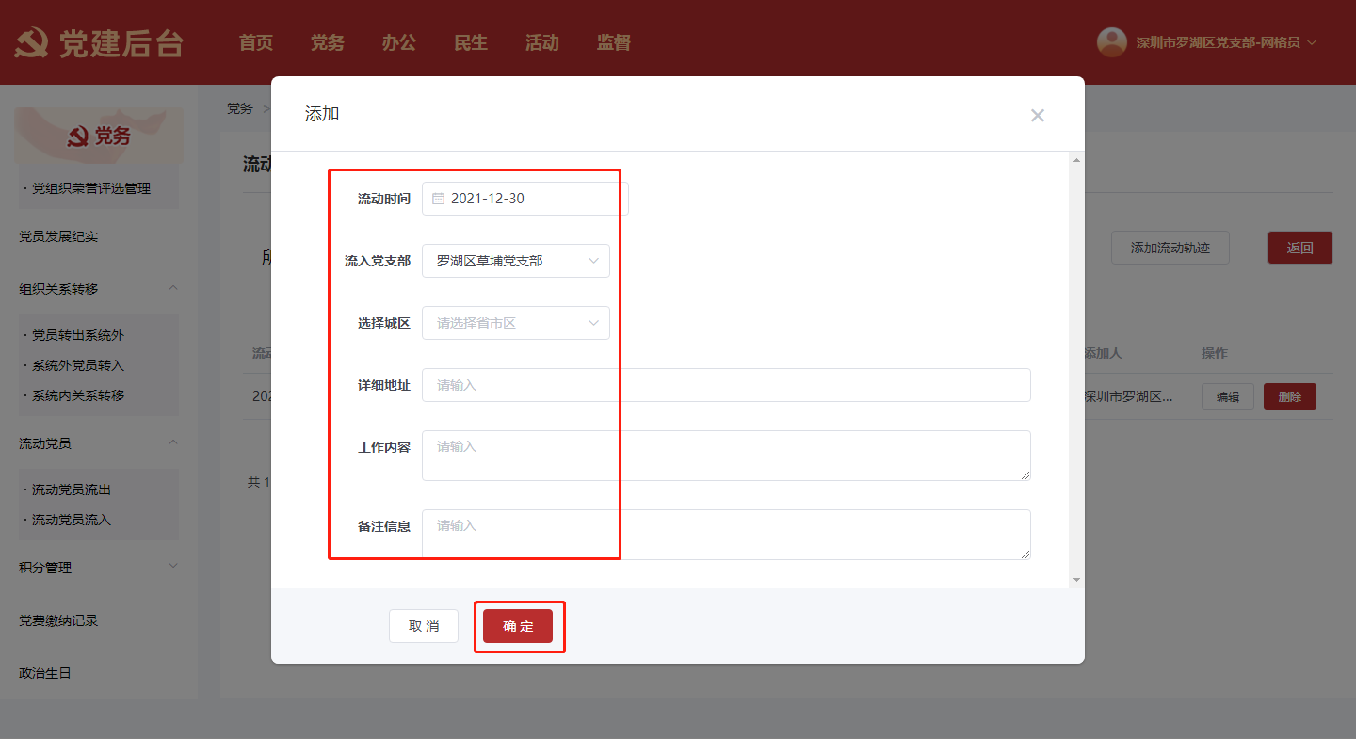Close the 添加 dialog with X icon
The height and width of the screenshot is (739, 1356).
click(x=1037, y=116)
